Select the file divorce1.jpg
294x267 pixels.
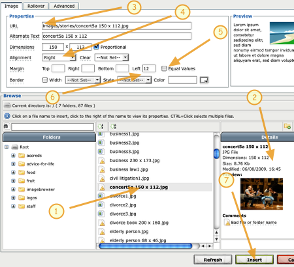[123, 196]
